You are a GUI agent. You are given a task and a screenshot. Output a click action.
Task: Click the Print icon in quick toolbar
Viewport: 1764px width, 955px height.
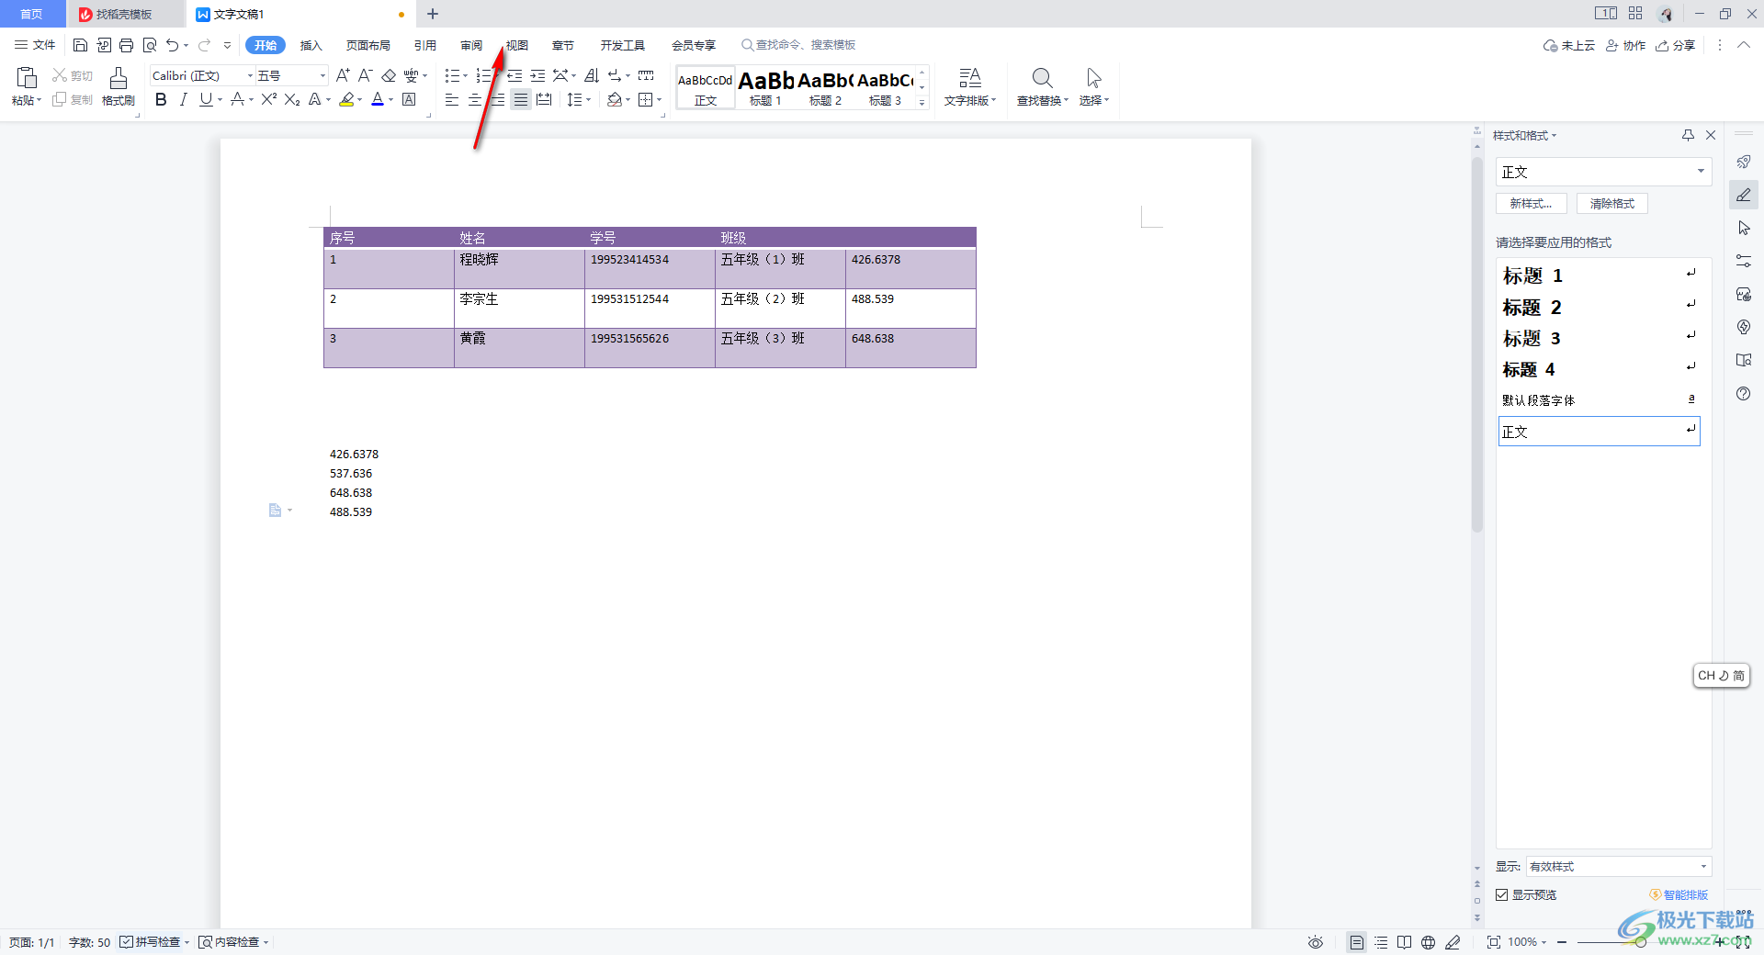pyautogui.click(x=127, y=45)
